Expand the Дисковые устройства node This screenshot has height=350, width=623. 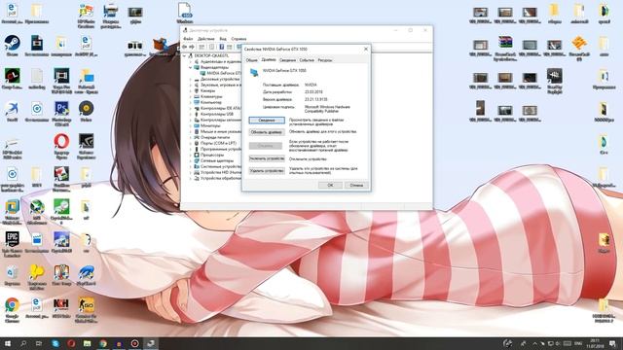(x=191, y=79)
